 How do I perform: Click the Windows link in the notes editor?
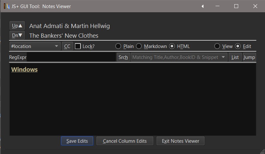pos(24,69)
